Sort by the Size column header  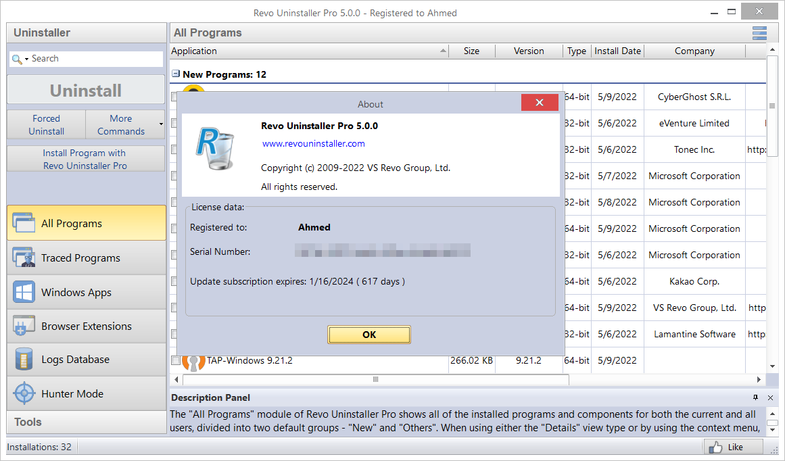click(x=471, y=51)
